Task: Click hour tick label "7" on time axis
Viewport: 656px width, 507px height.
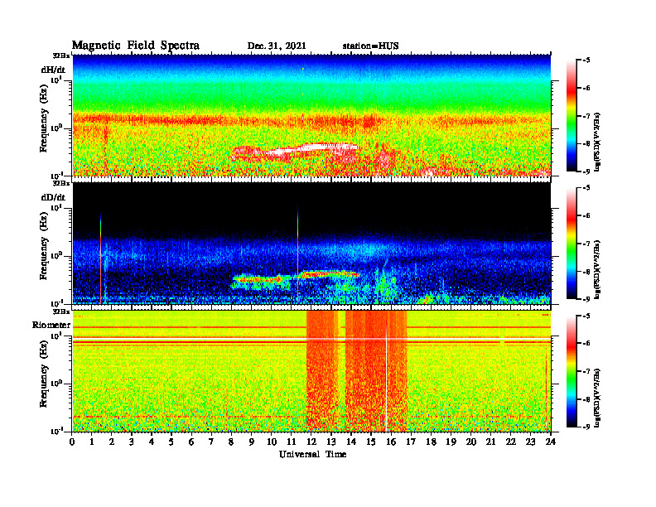Action: pyautogui.click(x=212, y=442)
